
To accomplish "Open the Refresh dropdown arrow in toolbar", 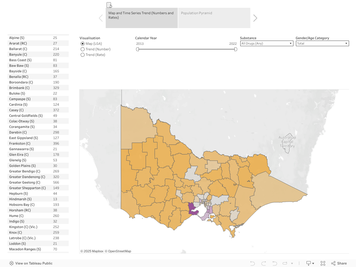I will pyautogui.click(x=292, y=263).
